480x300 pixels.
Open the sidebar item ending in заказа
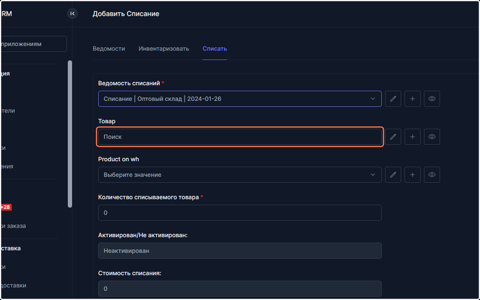click(13, 226)
